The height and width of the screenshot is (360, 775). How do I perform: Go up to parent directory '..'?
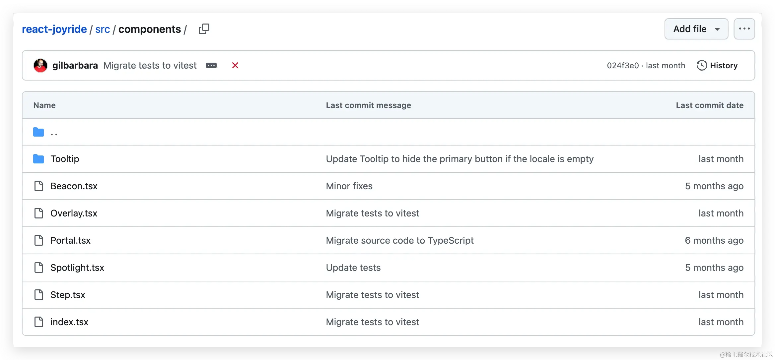pos(54,134)
